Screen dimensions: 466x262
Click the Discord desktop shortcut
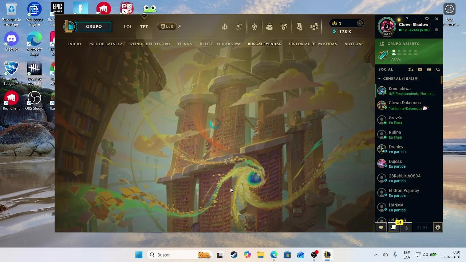[x=11, y=41]
